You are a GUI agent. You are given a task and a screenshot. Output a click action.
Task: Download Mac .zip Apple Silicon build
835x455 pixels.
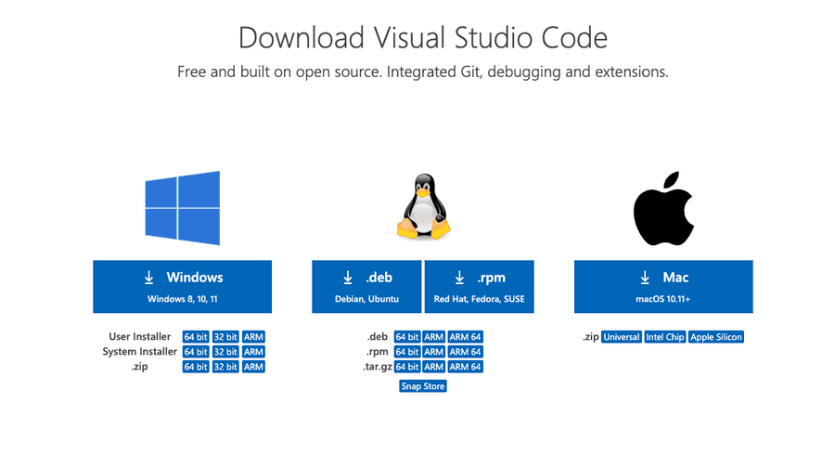point(715,337)
